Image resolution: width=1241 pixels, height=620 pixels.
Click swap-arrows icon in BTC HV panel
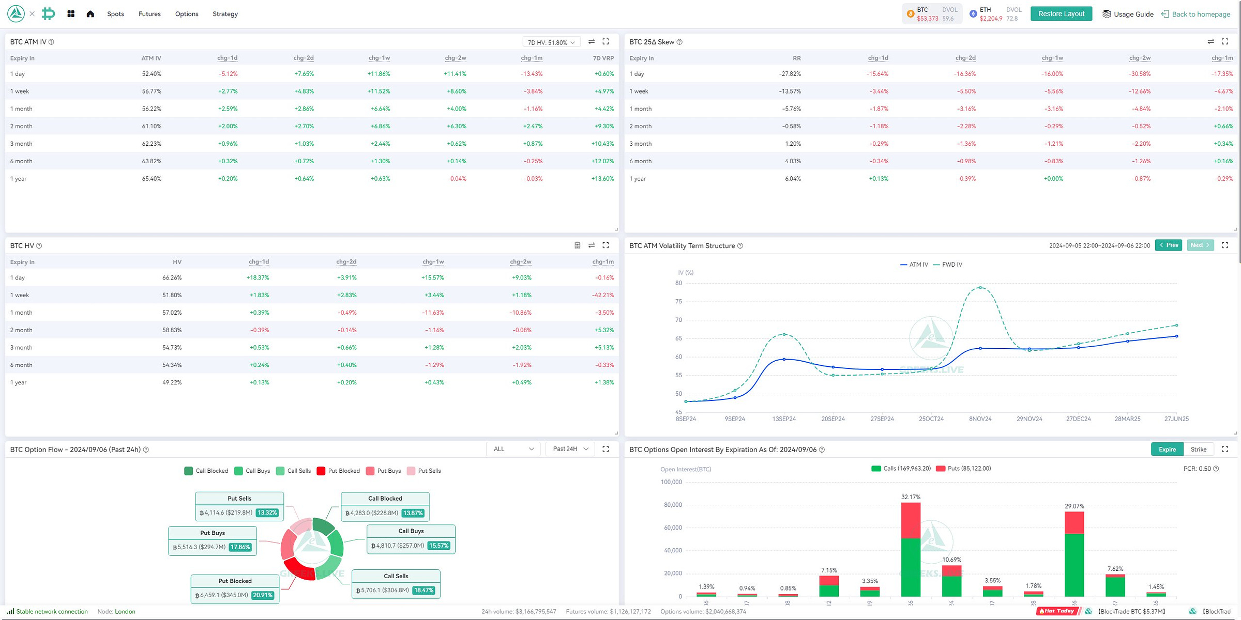[x=592, y=245]
